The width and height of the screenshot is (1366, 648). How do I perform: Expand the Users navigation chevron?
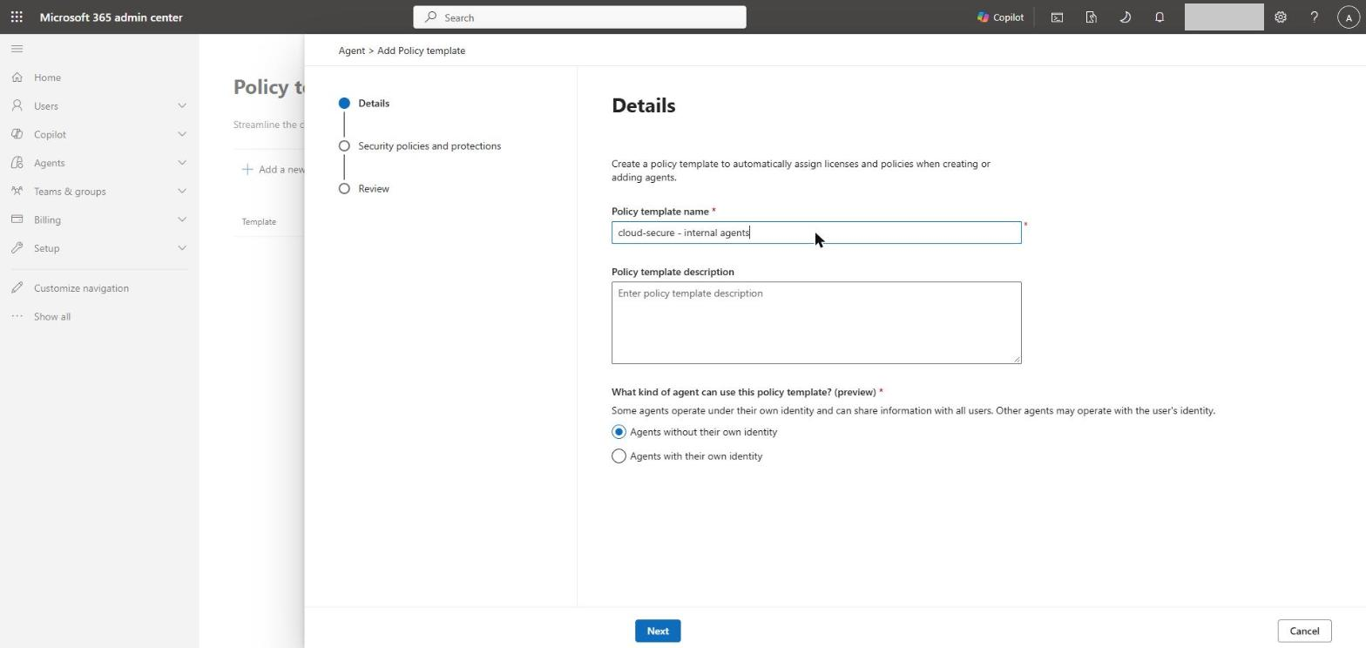click(182, 106)
